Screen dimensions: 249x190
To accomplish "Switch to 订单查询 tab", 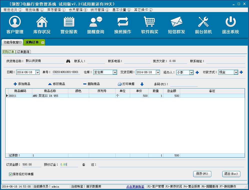I will pyautogui.click(x=23, y=52).
